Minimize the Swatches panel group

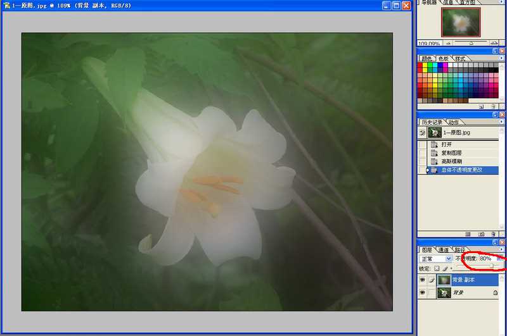495,51
